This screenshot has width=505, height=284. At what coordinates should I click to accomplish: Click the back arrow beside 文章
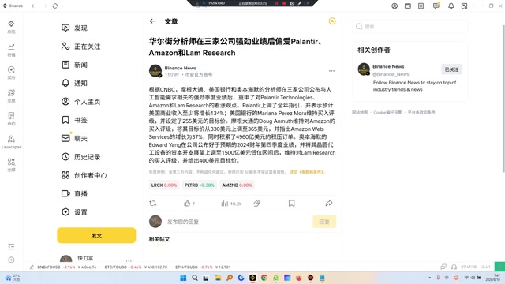tap(152, 21)
